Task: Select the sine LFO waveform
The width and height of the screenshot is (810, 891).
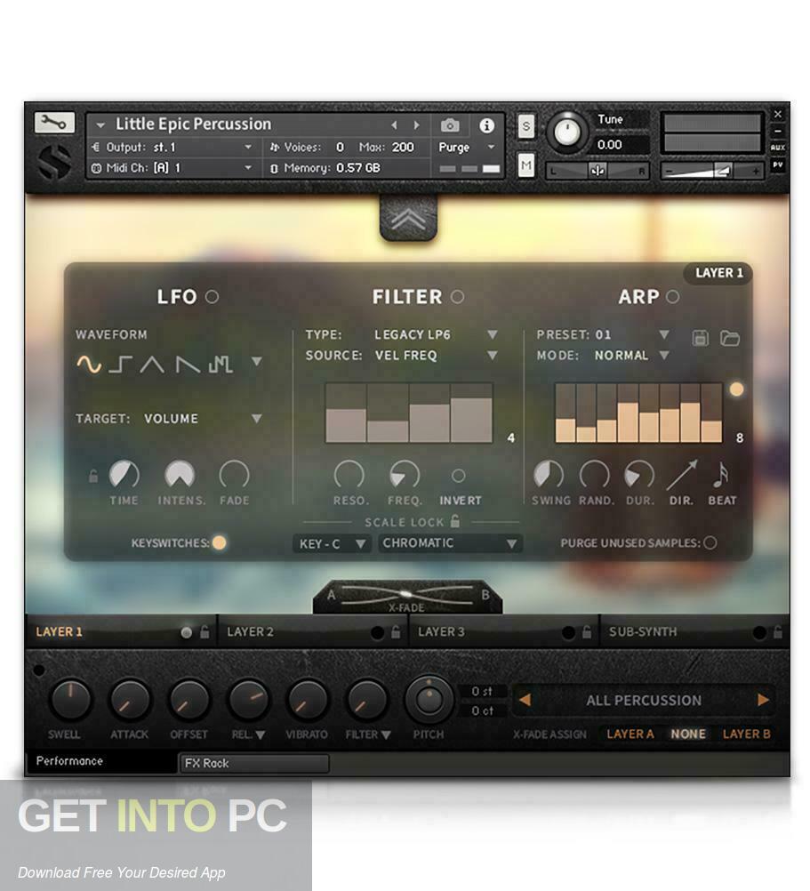Action: [x=89, y=365]
